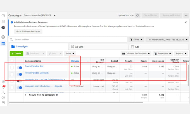
Task: Click the blue info icon in Ads Updates banner
Action: [12, 22]
